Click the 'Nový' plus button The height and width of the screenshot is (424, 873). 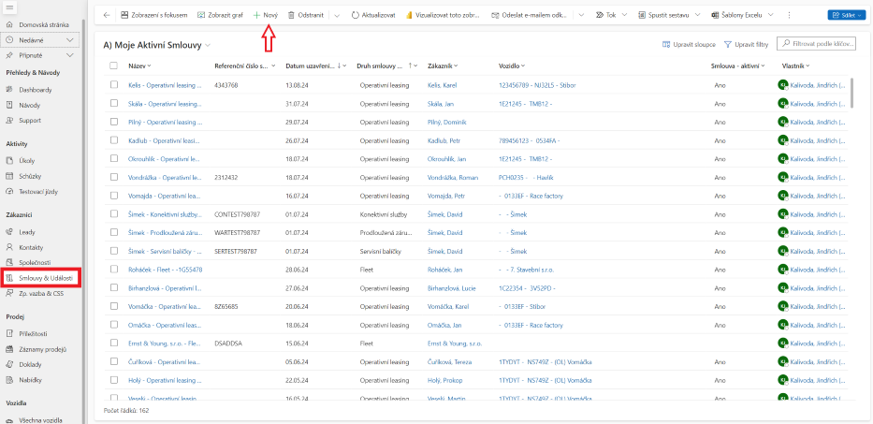point(266,16)
